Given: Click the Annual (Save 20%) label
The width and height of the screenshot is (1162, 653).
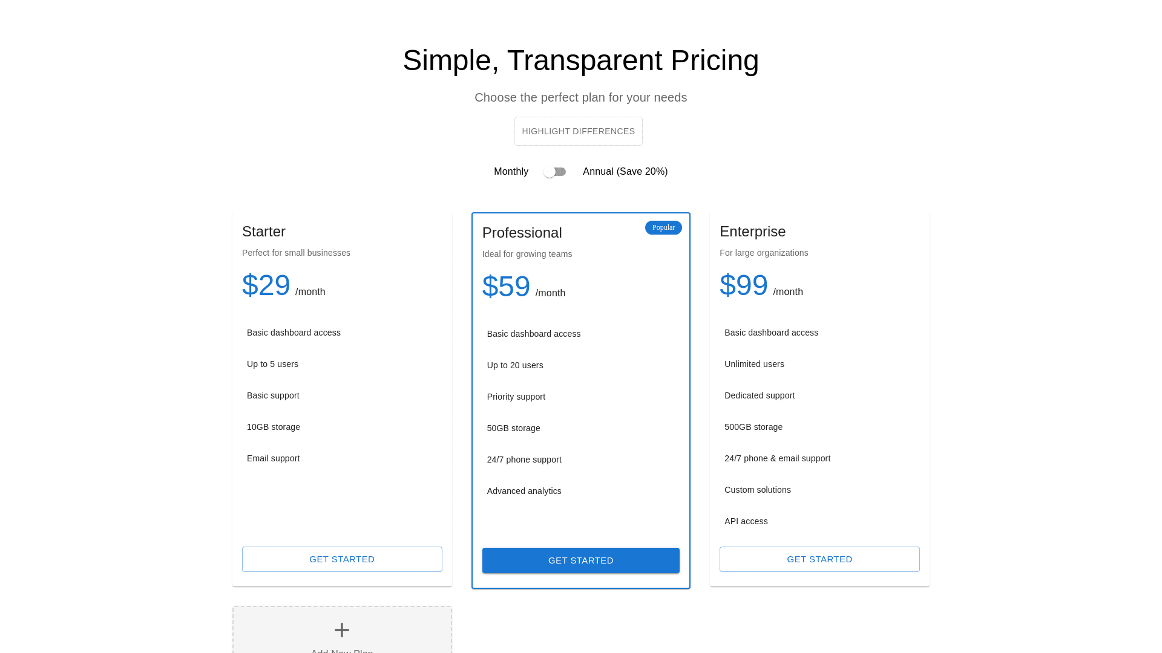Looking at the screenshot, I should point(625,172).
